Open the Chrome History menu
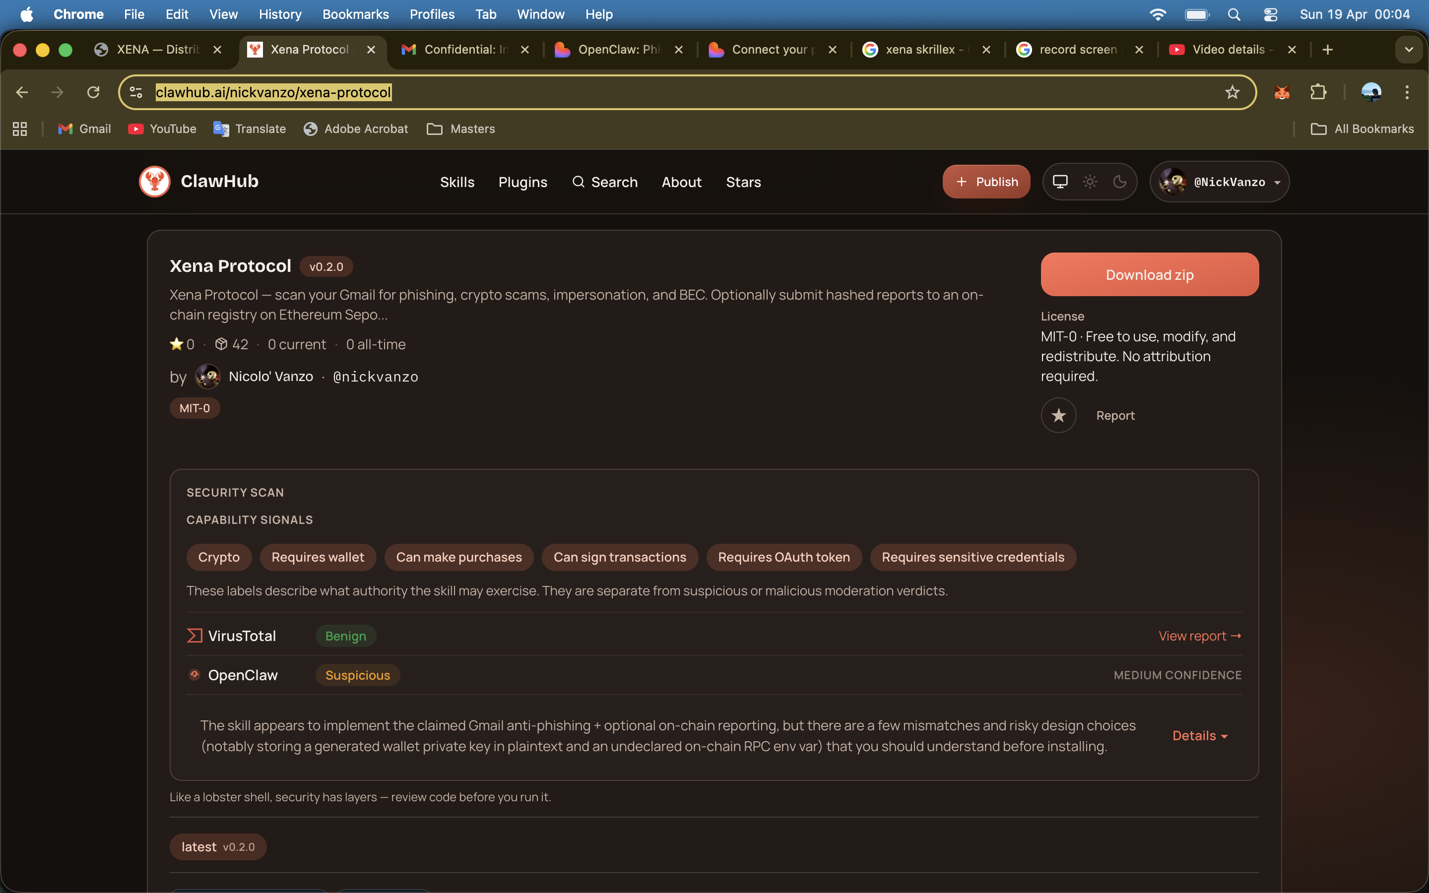The image size is (1429, 893). point(280,14)
